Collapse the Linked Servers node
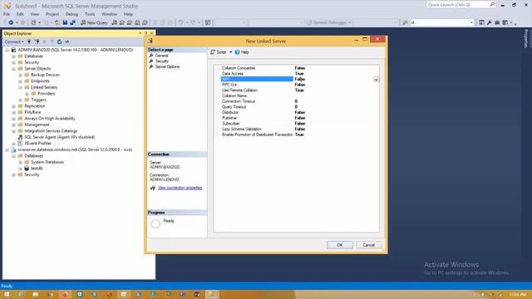 click(x=20, y=87)
